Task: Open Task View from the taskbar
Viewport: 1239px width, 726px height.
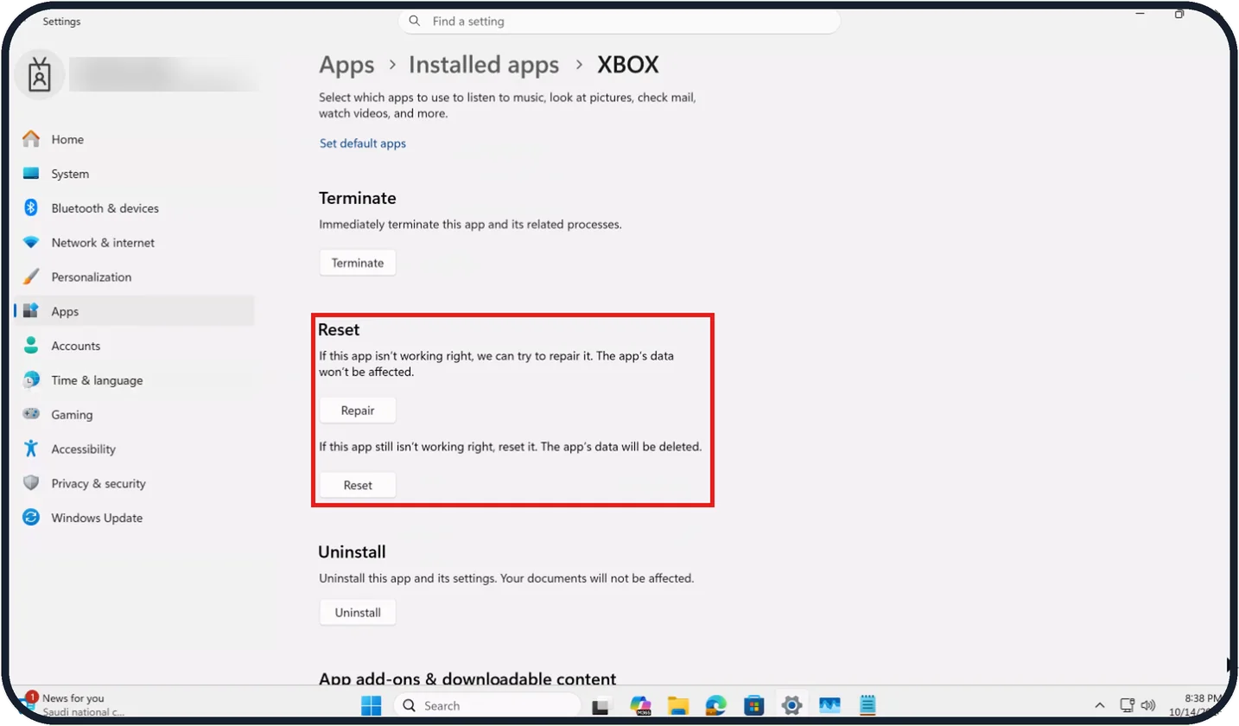Action: (x=602, y=705)
